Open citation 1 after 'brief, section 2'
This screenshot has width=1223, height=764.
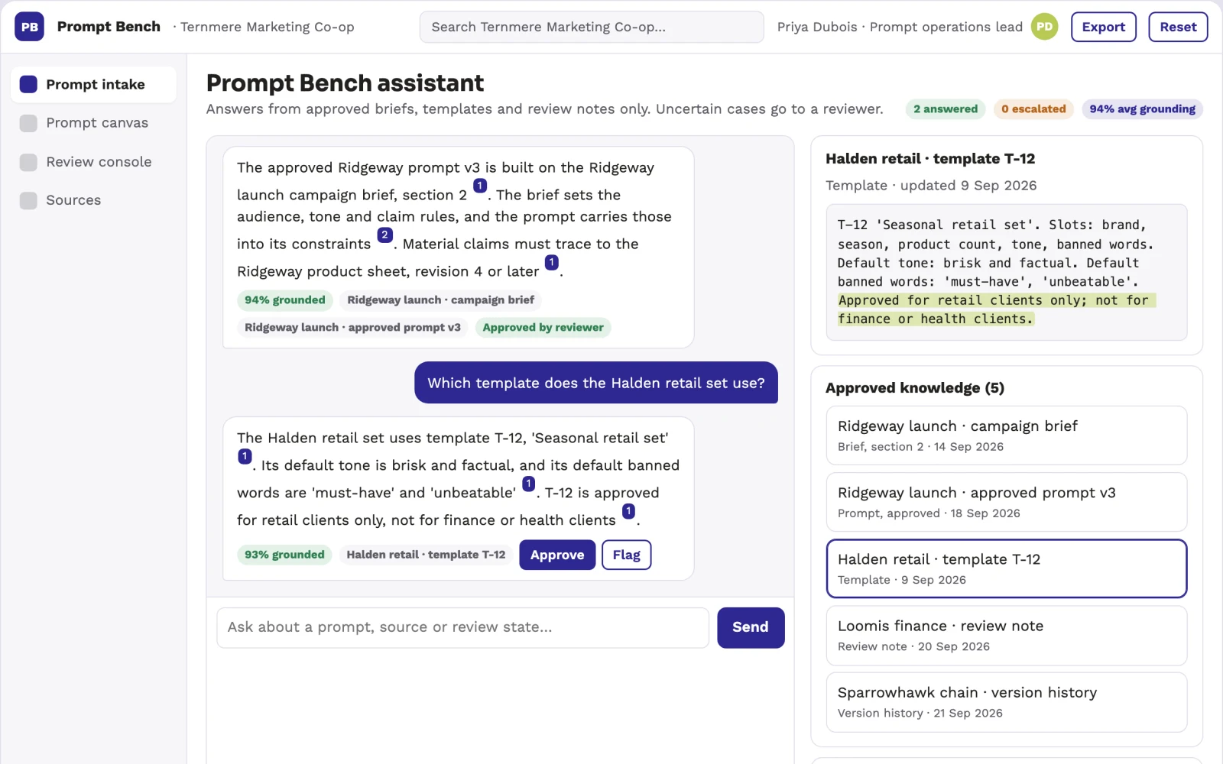click(480, 186)
